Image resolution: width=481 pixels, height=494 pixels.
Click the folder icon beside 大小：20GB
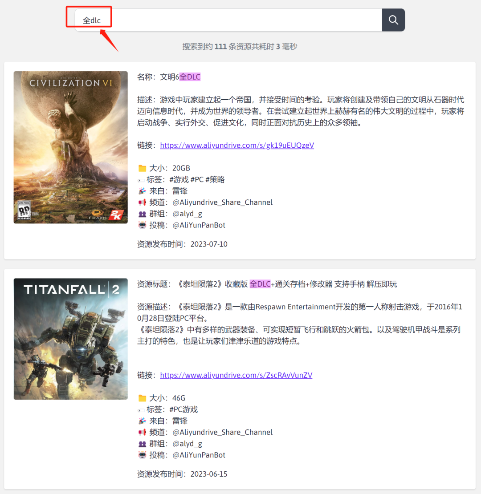coord(142,168)
